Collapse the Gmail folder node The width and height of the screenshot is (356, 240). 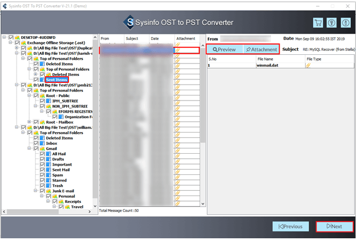[x=29, y=148]
